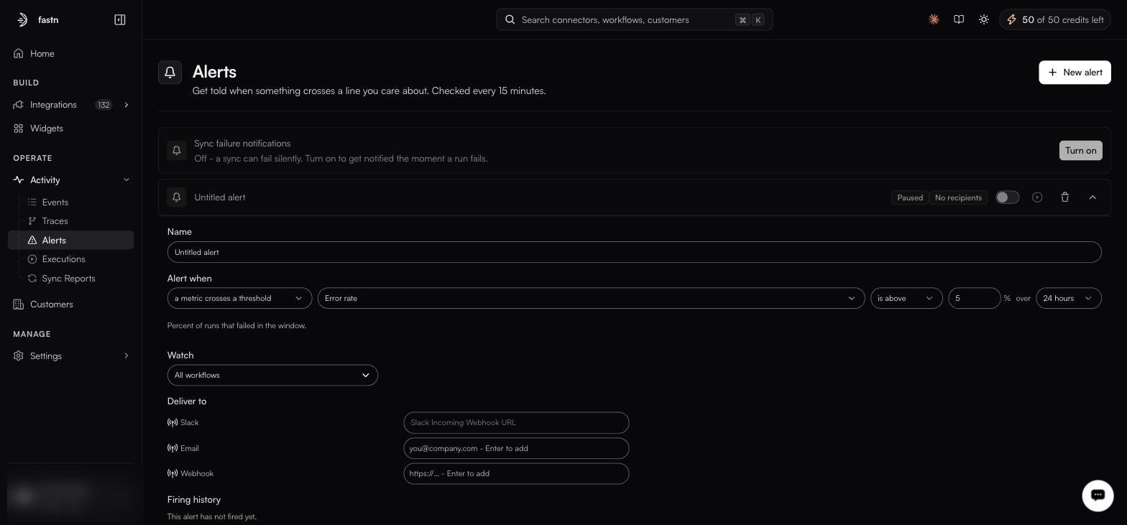Click the Sync failure notifications bell icon

pos(176,150)
